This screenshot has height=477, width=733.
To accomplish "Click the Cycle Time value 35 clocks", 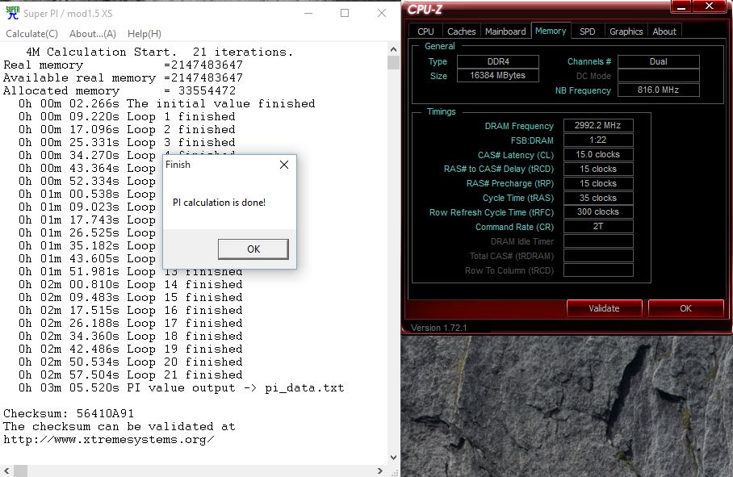I will (598, 198).
